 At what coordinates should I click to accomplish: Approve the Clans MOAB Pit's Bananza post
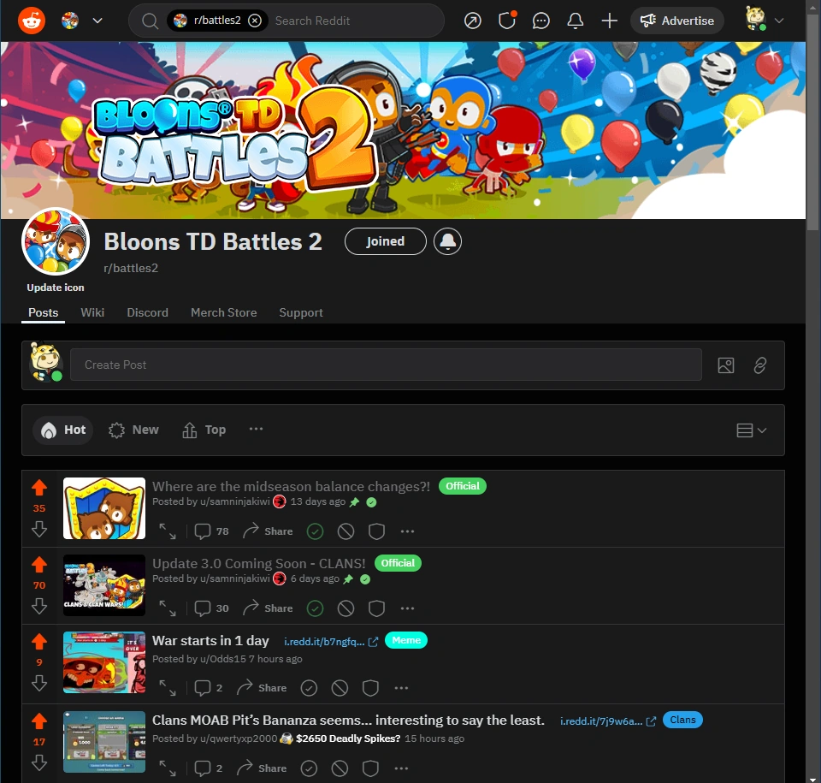pyautogui.click(x=309, y=768)
